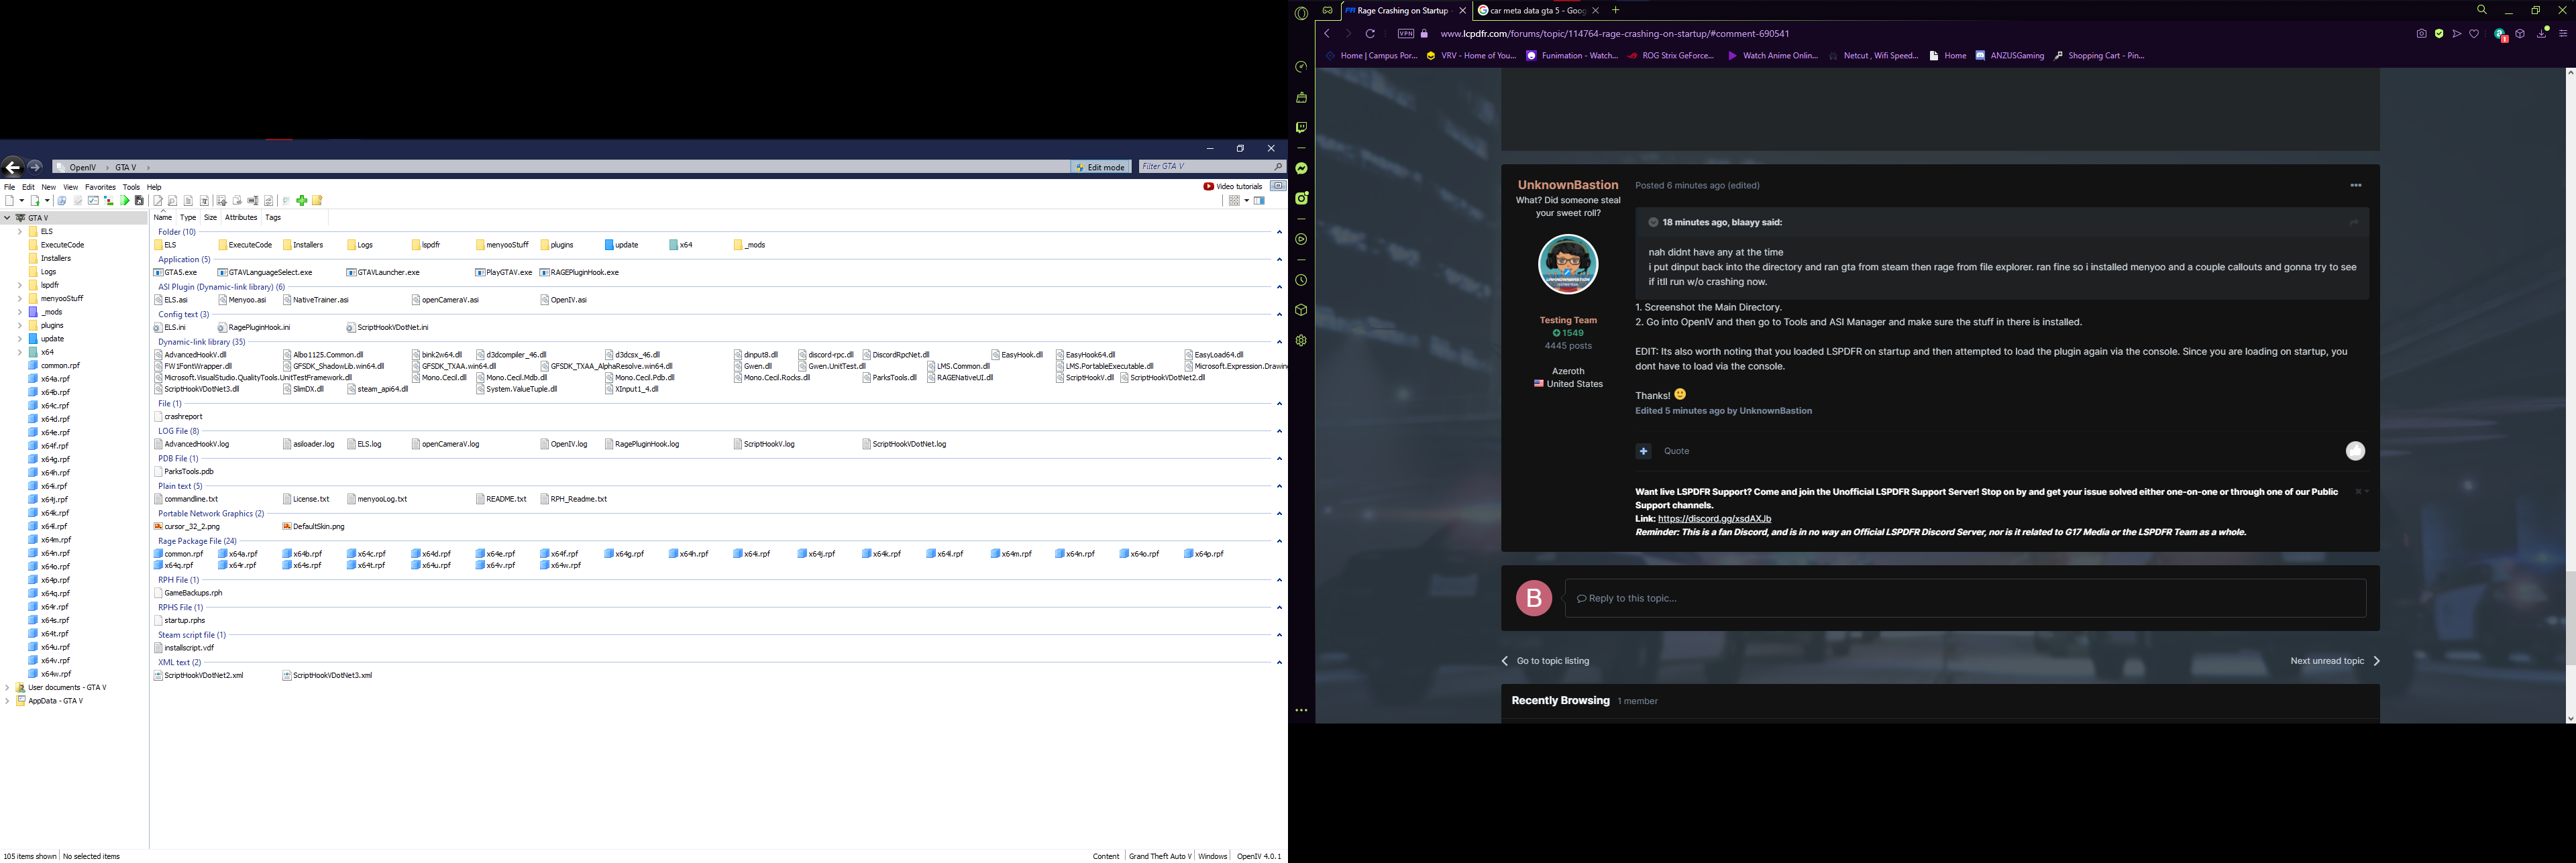Click the green plus icon in OpenIV toolbar
The image size is (2576, 863).
click(302, 201)
